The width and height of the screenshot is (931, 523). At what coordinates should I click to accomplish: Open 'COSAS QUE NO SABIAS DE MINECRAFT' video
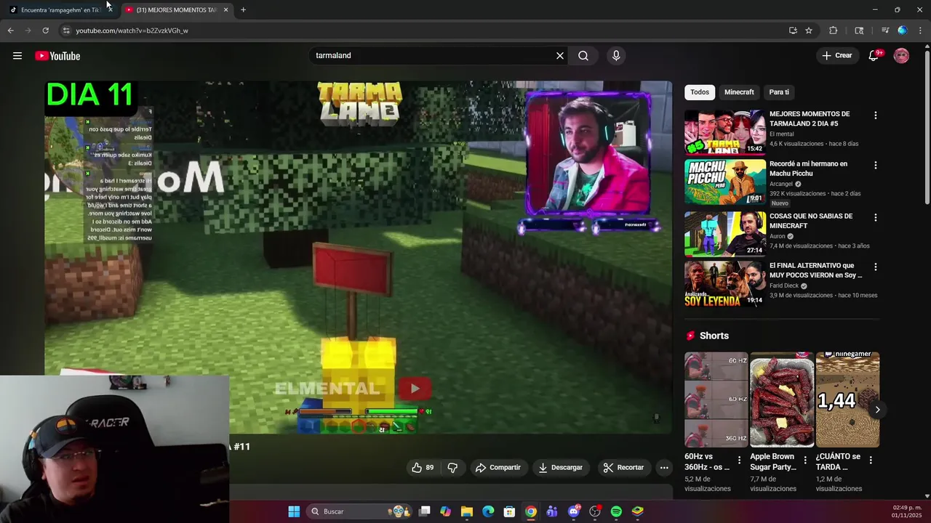[811, 221]
